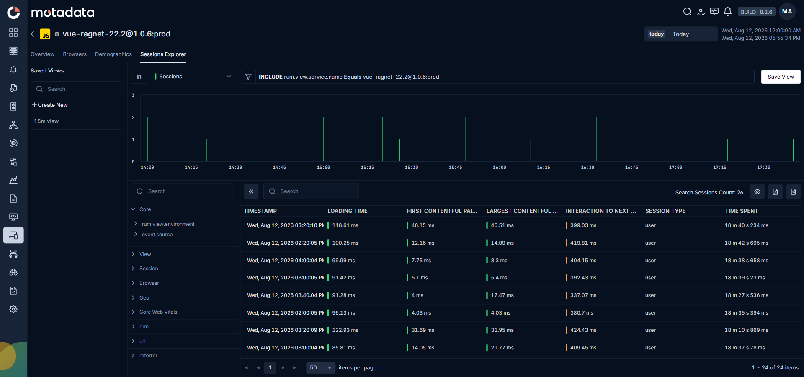Viewport: 804px width, 377px height.
Task: Open the dashboard grid icon in sidebar
Action: point(13,33)
